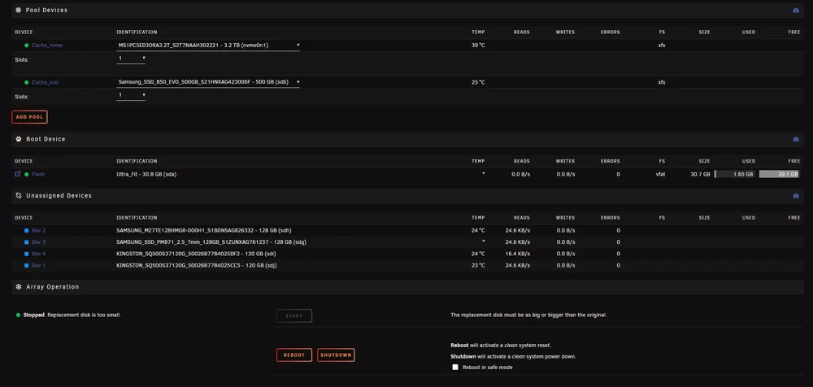Open the Dev 4 device link
The width and height of the screenshot is (813, 387).
[x=38, y=254]
